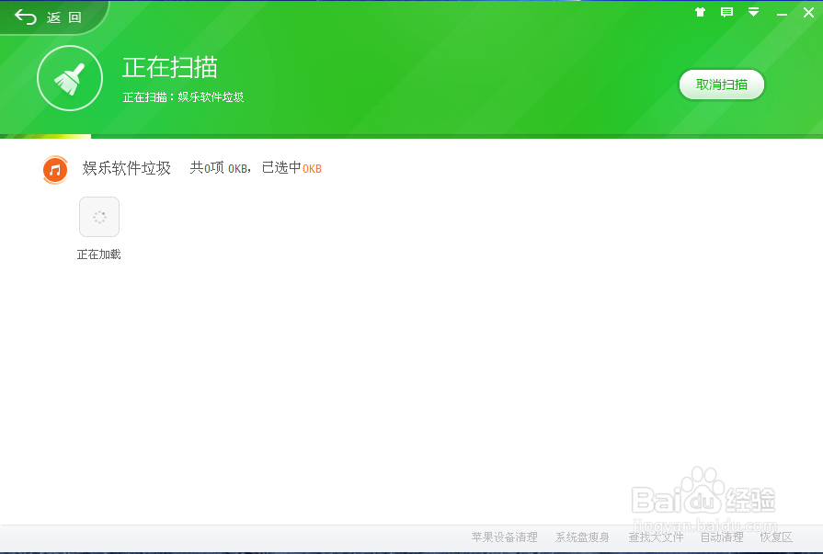The width and height of the screenshot is (823, 554).
Task: Click the 返回 text label
Action: tap(64, 17)
